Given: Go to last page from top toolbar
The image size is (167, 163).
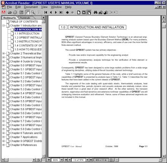Looking at the screenshot, I should click(61, 13).
